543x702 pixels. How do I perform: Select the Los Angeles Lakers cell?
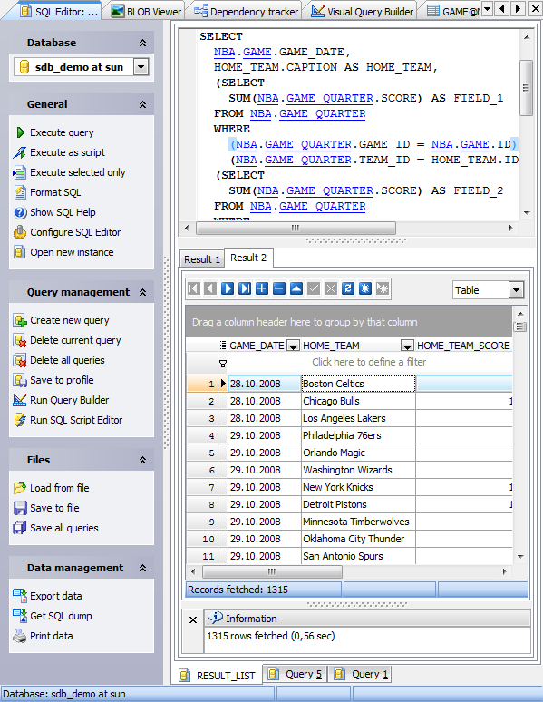359,419
